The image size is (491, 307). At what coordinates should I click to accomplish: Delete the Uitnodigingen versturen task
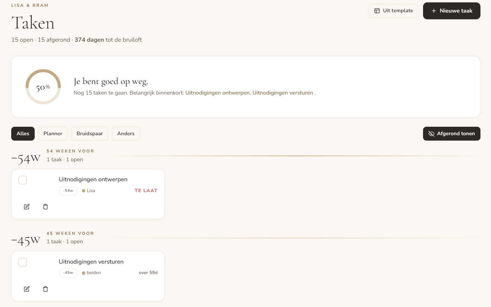click(46, 289)
